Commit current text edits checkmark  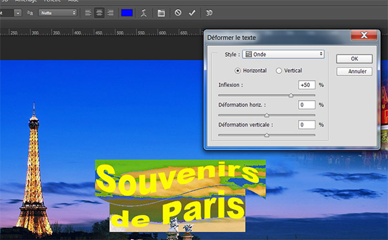pyautogui.click(x=192, y=13)
